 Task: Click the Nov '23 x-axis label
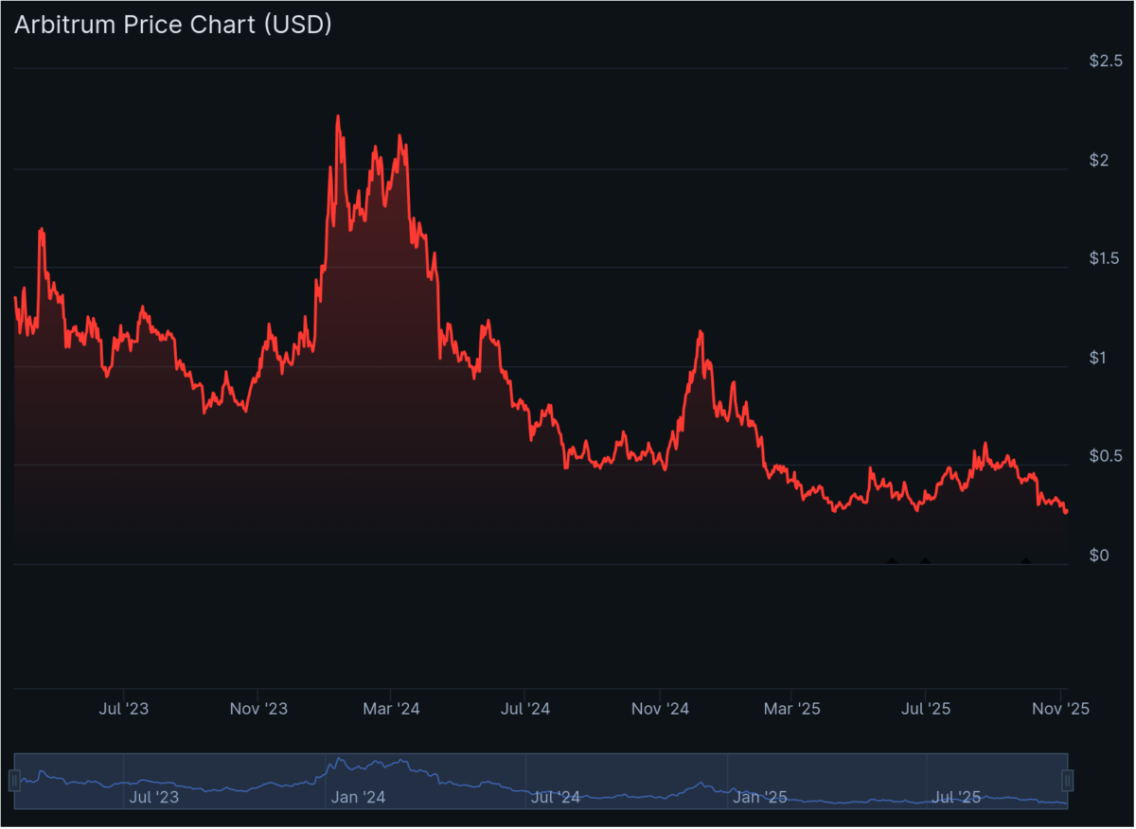[259, 708]
